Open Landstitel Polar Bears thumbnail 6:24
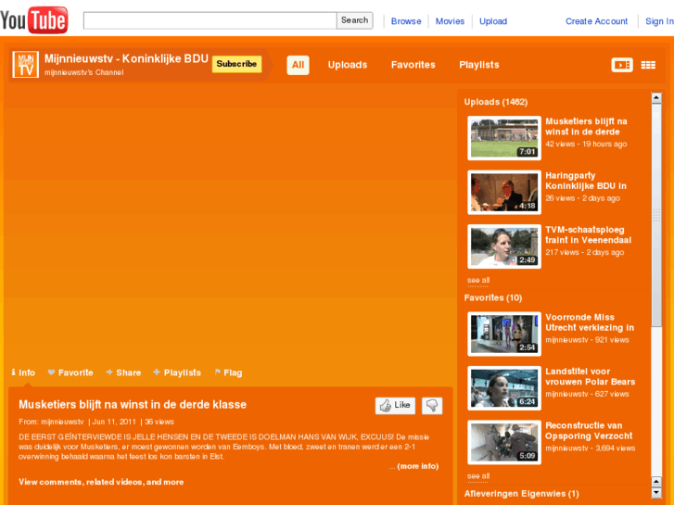674x505 pixels. tap(504, 388)
